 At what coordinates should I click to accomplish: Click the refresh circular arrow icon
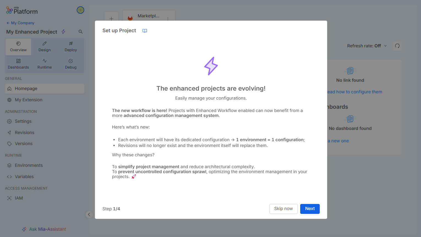coord(397,46)
